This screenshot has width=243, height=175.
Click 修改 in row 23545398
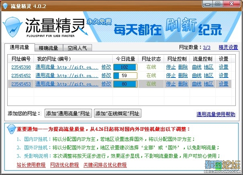pyautogui.click(x=106, y=67)
